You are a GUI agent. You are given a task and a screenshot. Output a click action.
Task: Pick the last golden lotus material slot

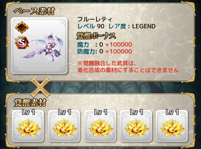coord(172,126)
